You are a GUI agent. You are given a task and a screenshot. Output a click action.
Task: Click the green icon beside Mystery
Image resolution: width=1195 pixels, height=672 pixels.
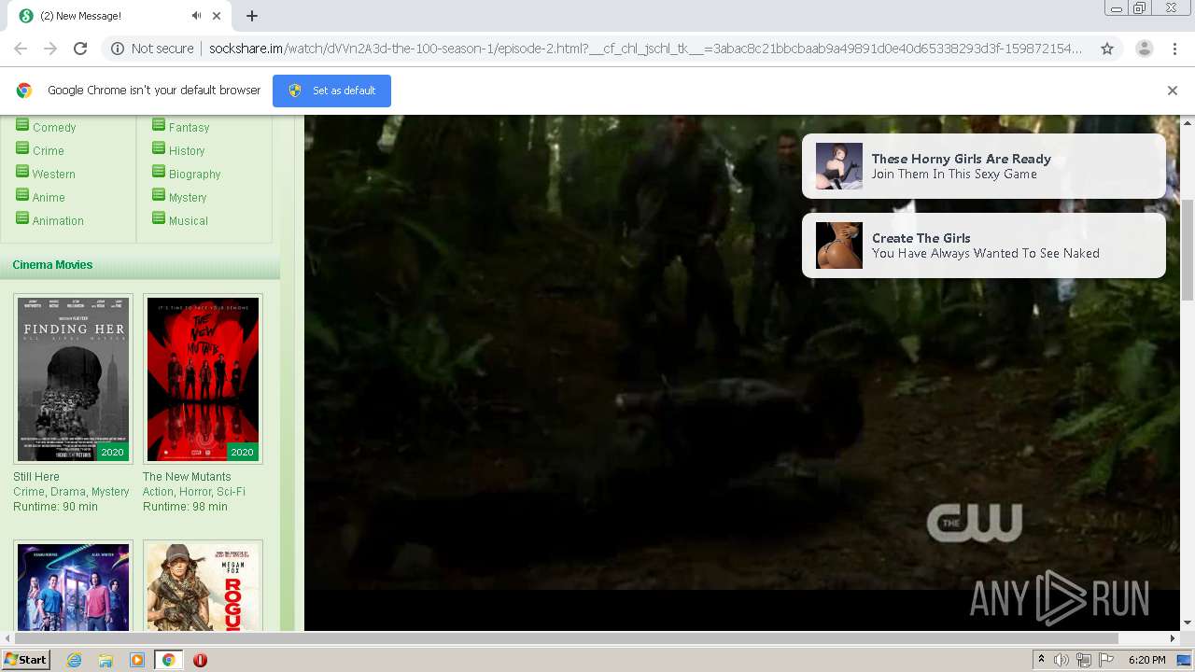pyautogui.click(x=159, y=195)
